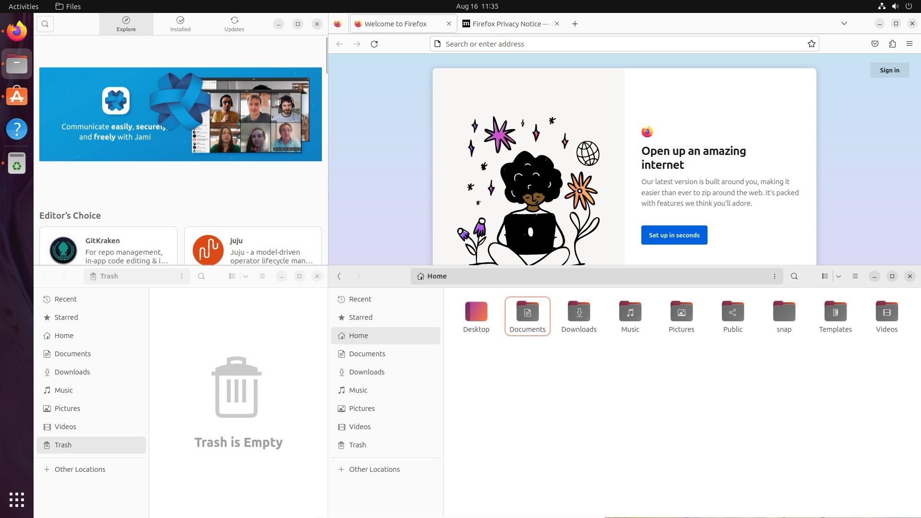Open a new Firefox tab
This screenshot has height=518, width=921.
tap(575, 24)
